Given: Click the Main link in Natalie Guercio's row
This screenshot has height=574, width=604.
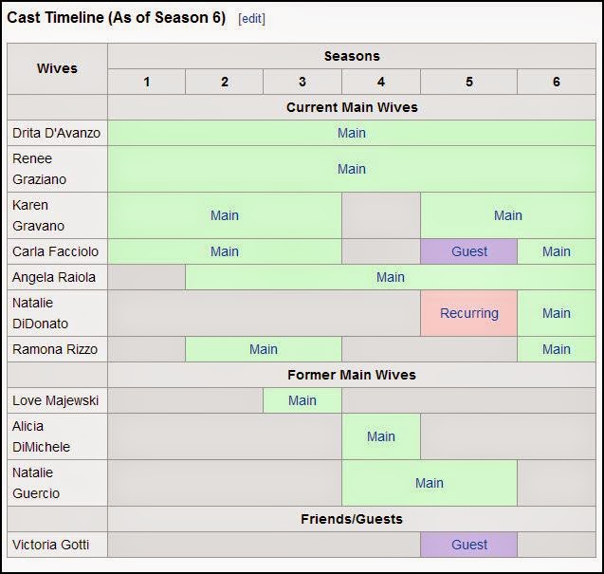Looking at the screenshot, I should (430, 483).
